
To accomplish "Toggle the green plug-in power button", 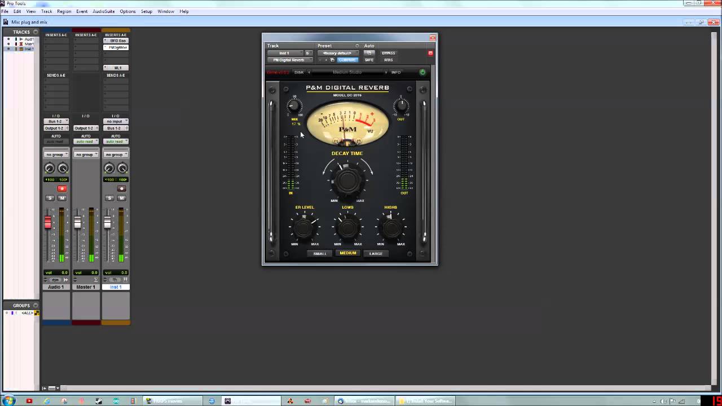I will pyautogui.click(x=422, y=72).
